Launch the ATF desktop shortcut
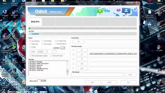Viewport: 165px width, 93px height. coord(159,60)
